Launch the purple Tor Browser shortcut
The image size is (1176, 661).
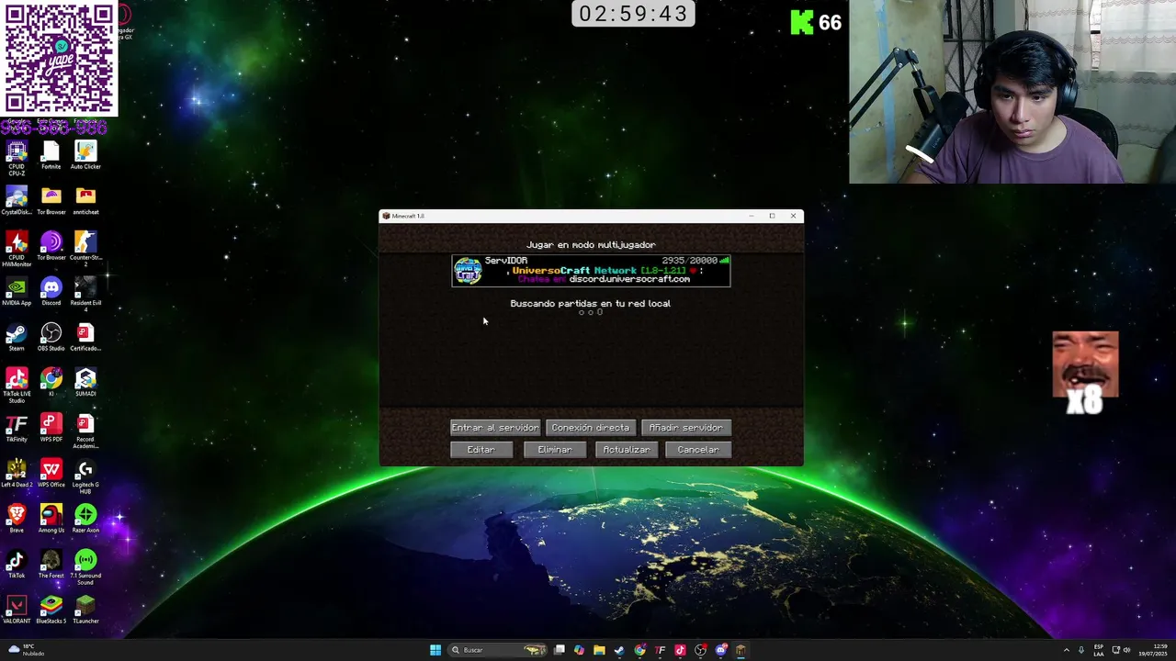(x=51, y=246)
